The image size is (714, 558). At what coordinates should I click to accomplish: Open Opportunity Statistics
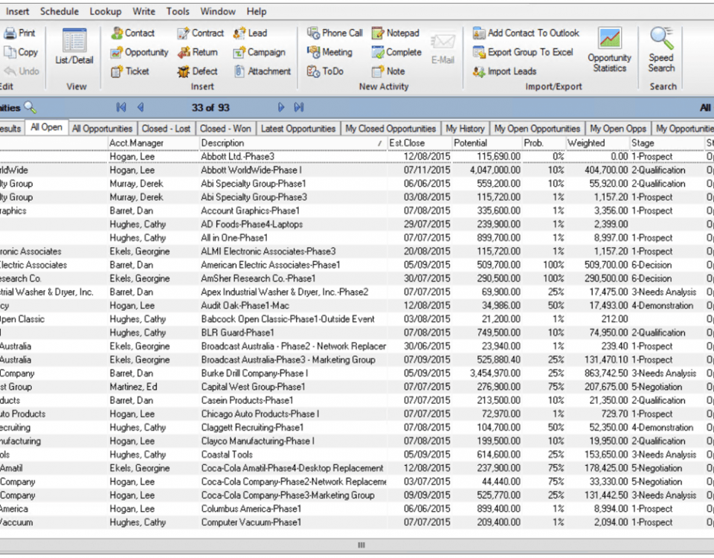coord(610,50)
